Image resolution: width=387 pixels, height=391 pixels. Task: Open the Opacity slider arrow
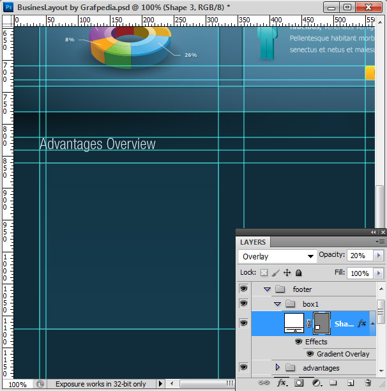tap(379, 256)
